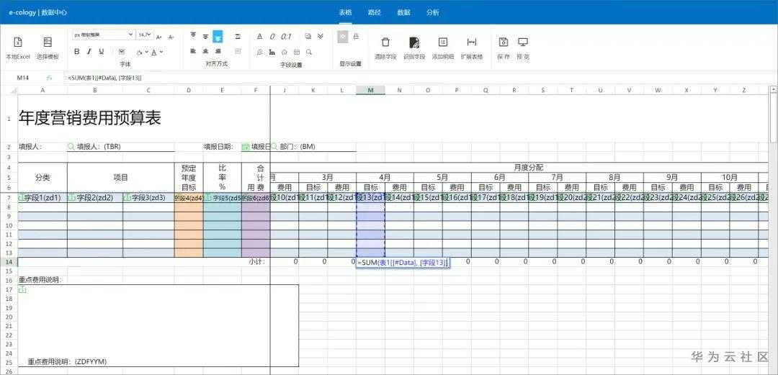This screenshot has width=778, height=375.
Task: Click the cell 字段1(zd1)
Action: (x=43, y=197)
